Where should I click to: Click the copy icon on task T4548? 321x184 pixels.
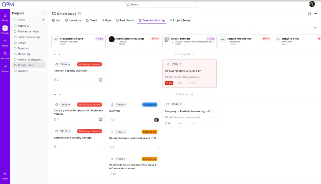pos(56,105)
